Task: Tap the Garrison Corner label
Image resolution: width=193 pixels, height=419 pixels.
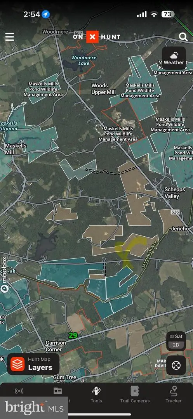Action: coord(56,346)
